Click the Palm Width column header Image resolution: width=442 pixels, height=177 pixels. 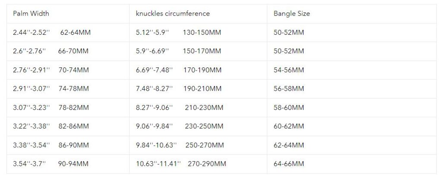31,13
